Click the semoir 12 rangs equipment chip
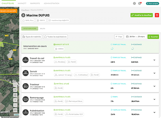The image size is (161, 118). tap(63, 75)
